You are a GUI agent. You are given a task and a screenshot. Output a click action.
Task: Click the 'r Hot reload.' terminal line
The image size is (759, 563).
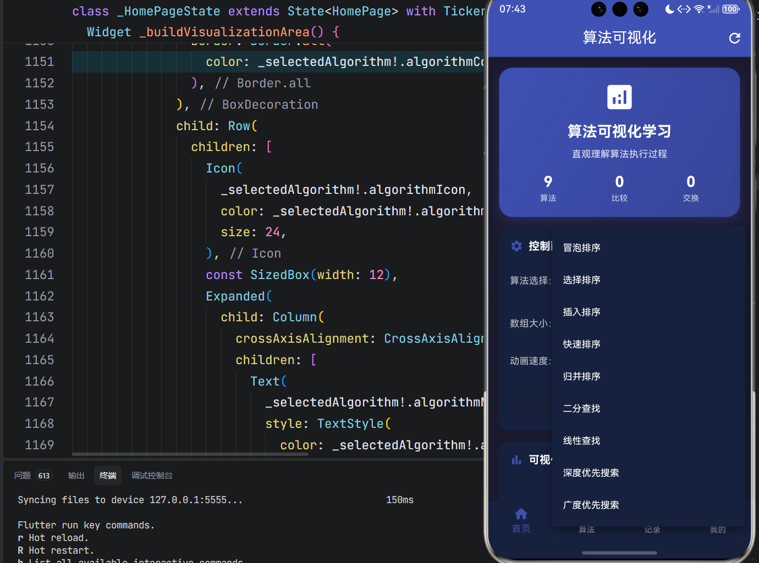pos(53,538)
